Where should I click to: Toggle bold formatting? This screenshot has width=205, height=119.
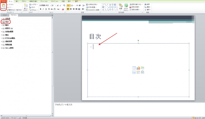point(41,9)
